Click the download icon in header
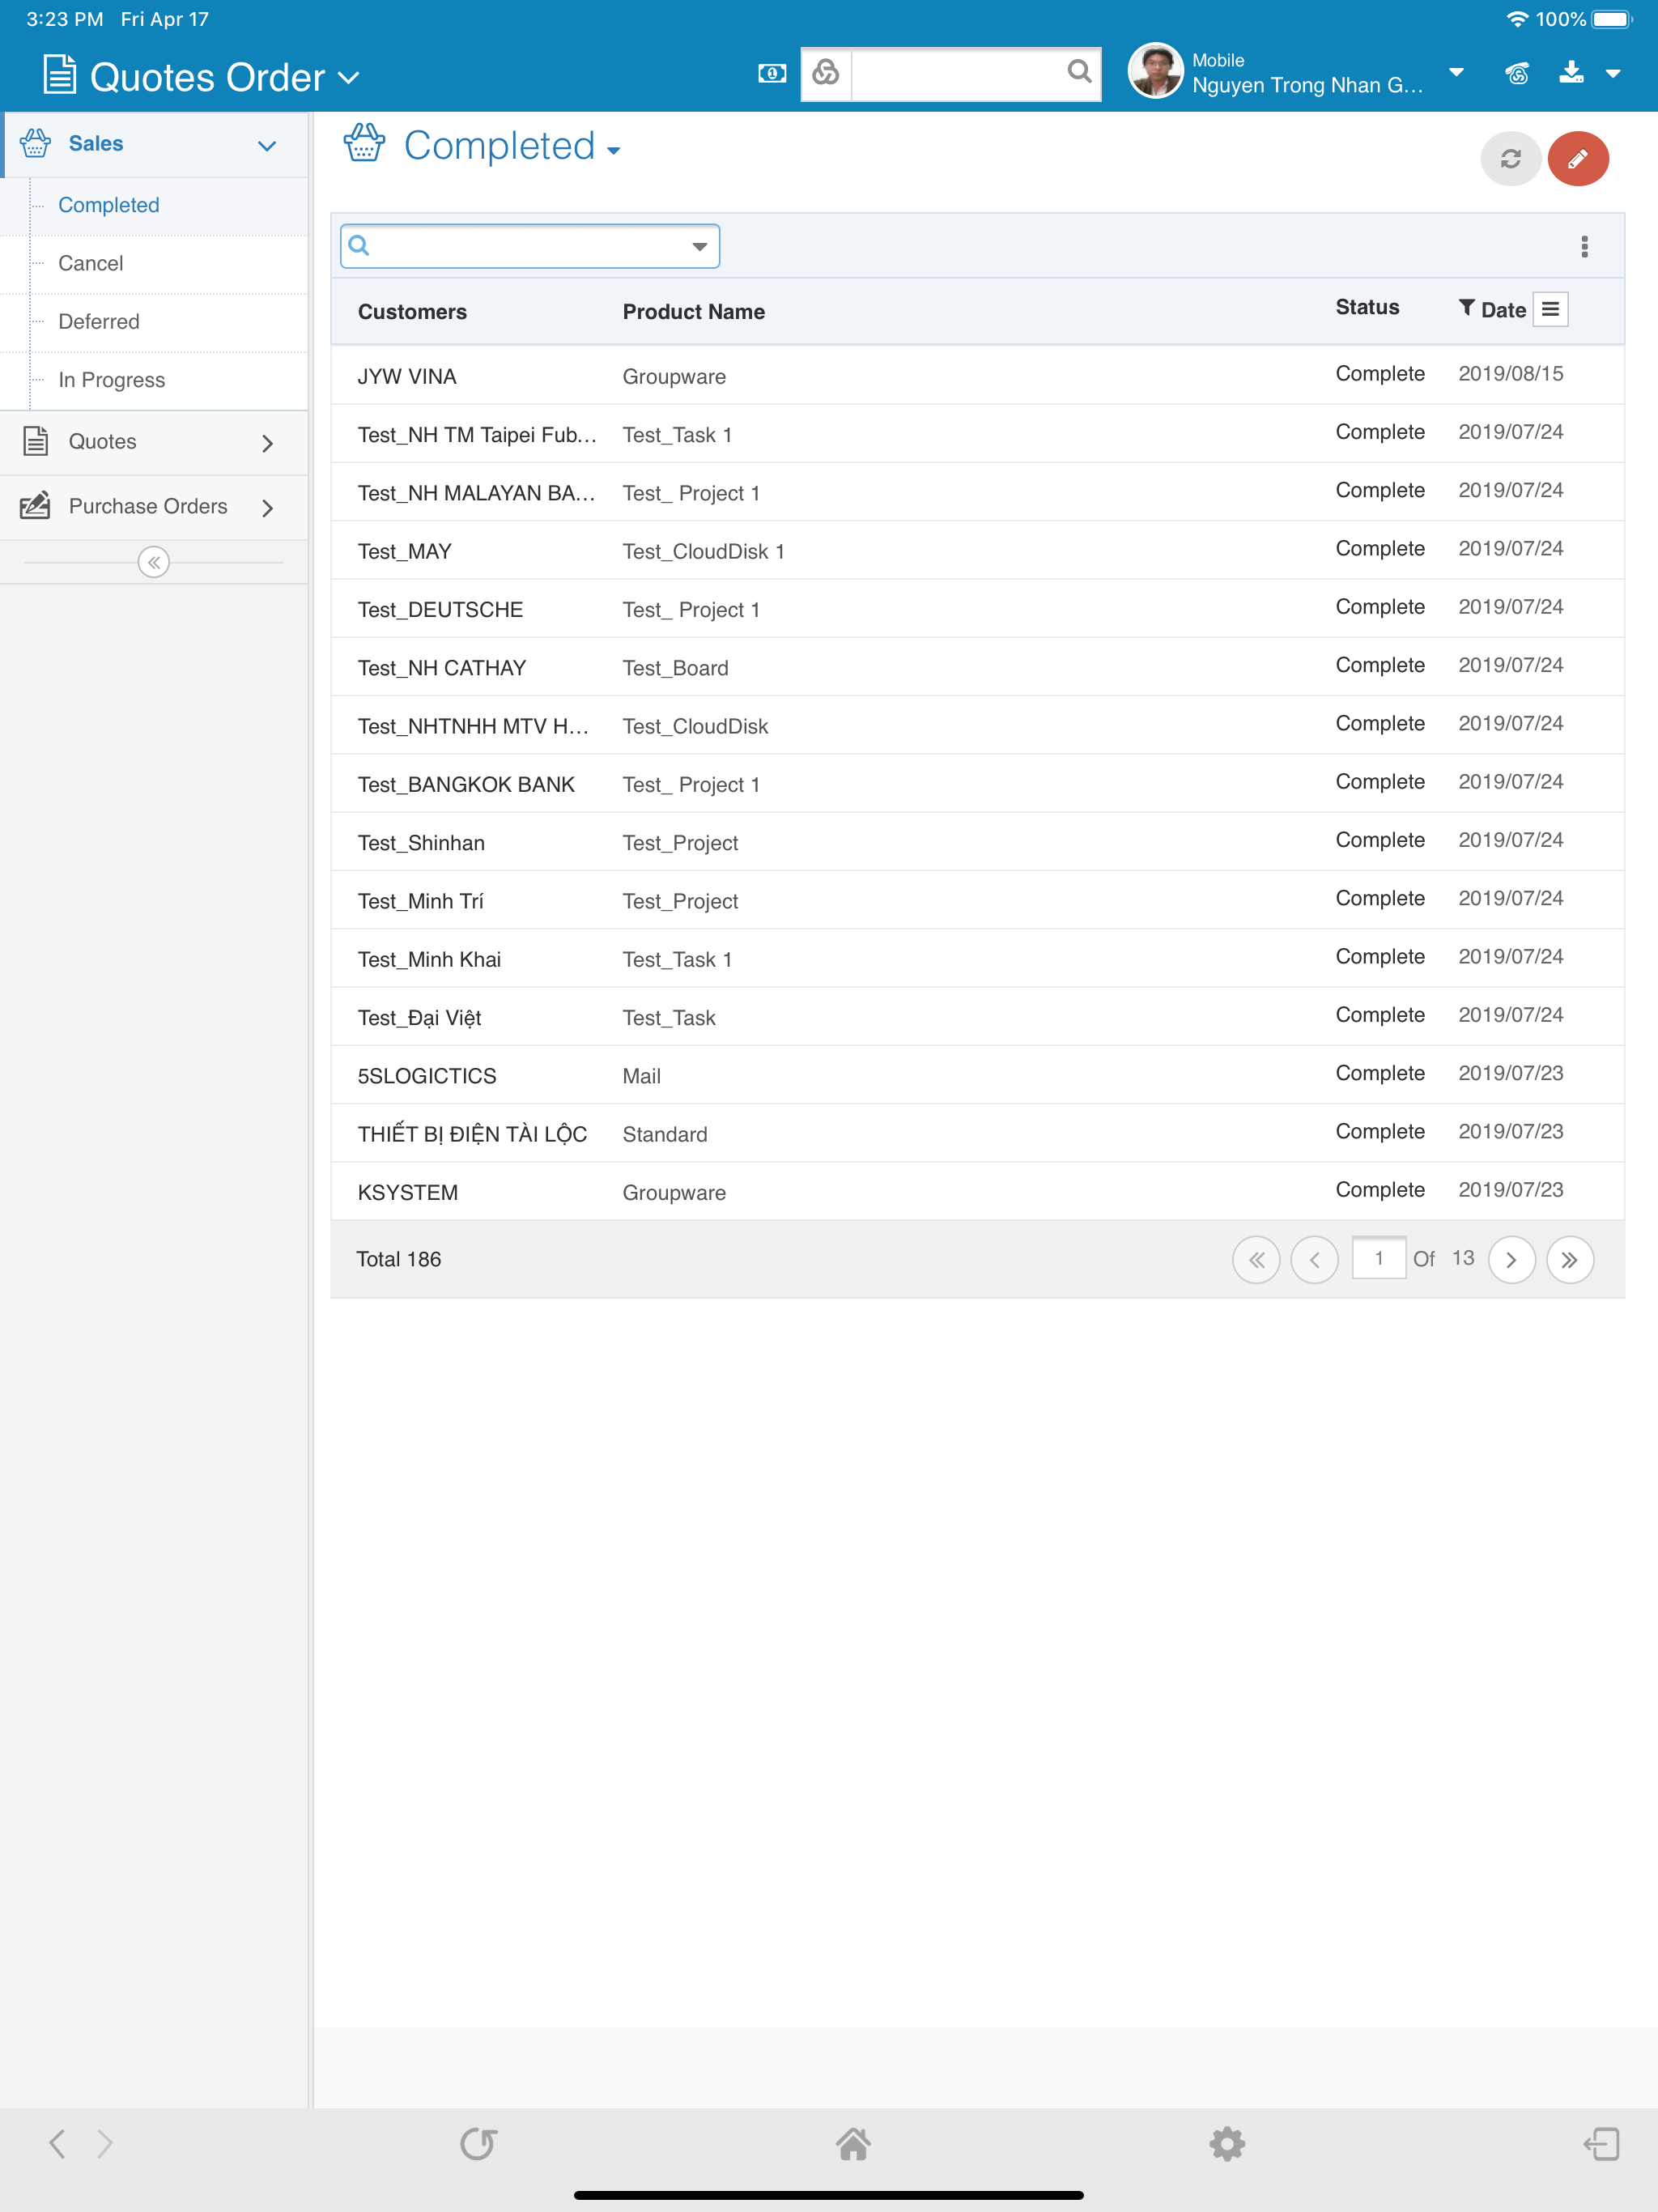The width and height of the screenshot is (1658, 2212). 1571,72
